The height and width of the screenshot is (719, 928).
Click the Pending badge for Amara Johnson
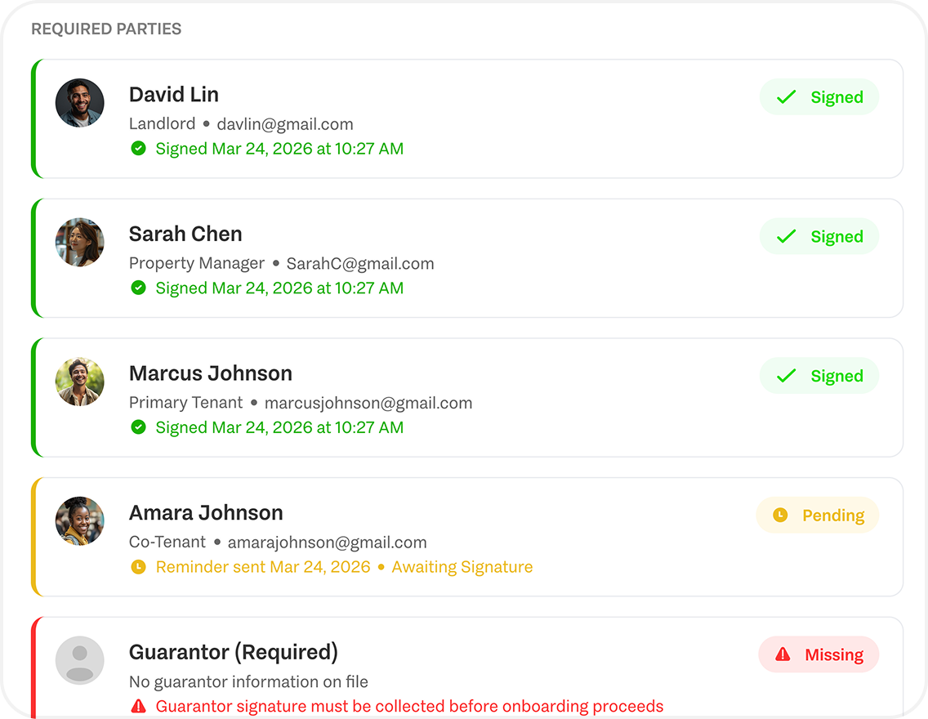point(818,516)
